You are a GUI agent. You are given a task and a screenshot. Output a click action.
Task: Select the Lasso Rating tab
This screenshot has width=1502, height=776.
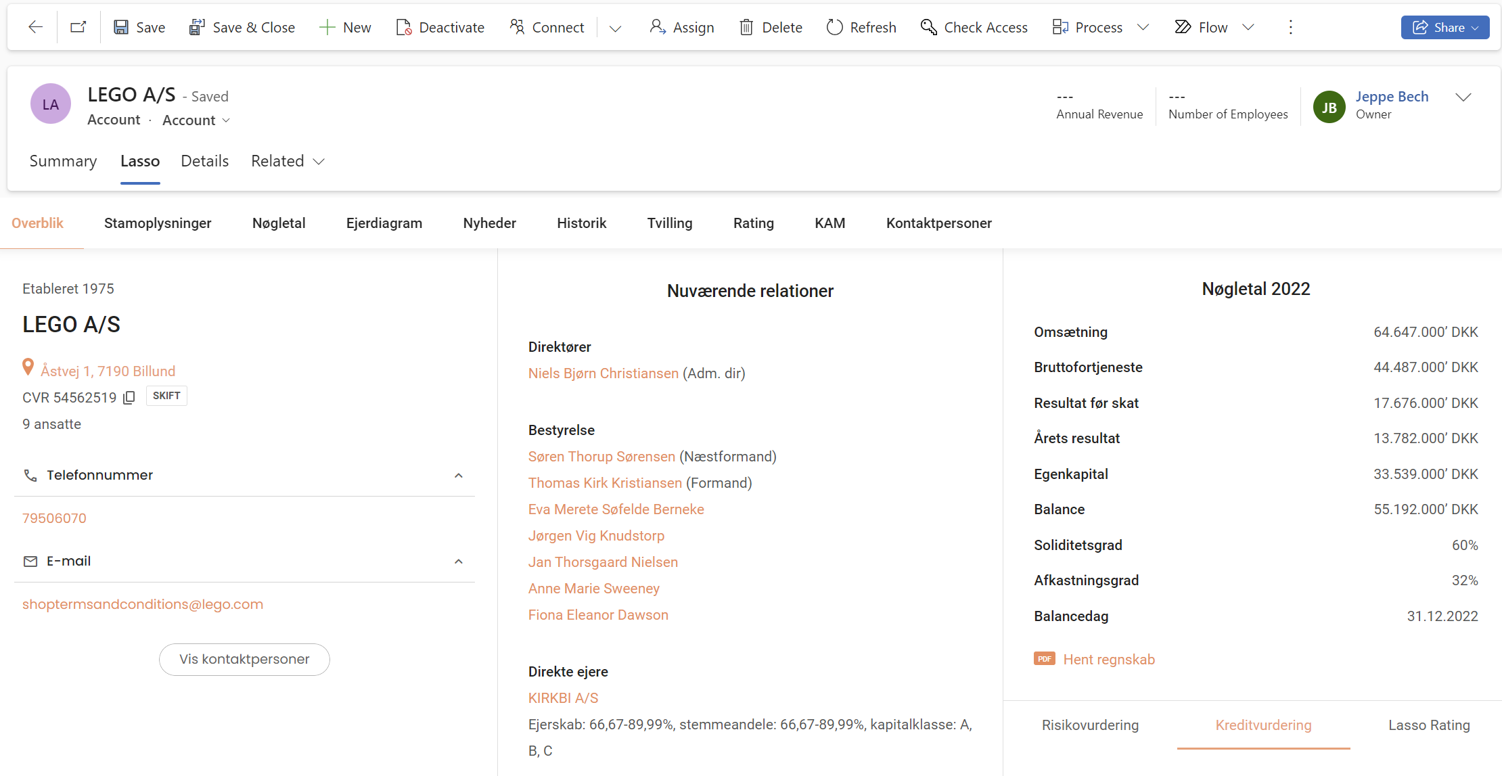(1429, 725)
